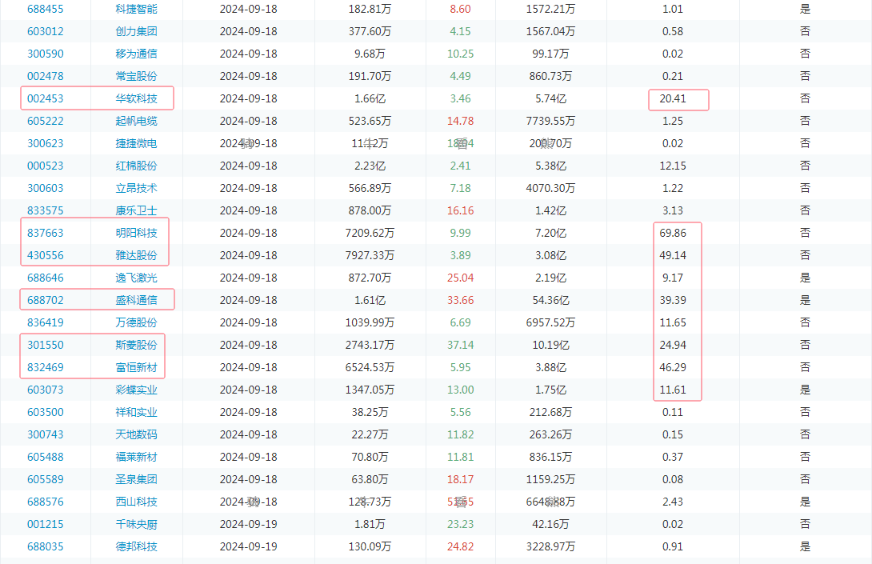Screen dimensions: 872x564
Task: Open stock code 832469
Action: [x=45, y=367]
